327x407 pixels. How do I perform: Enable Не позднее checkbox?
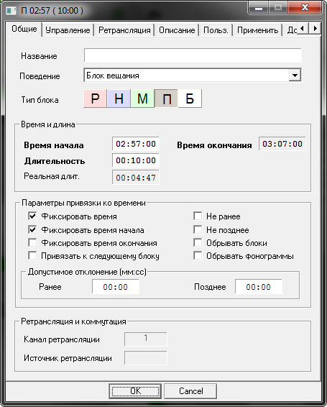click(x=198, y=229)
